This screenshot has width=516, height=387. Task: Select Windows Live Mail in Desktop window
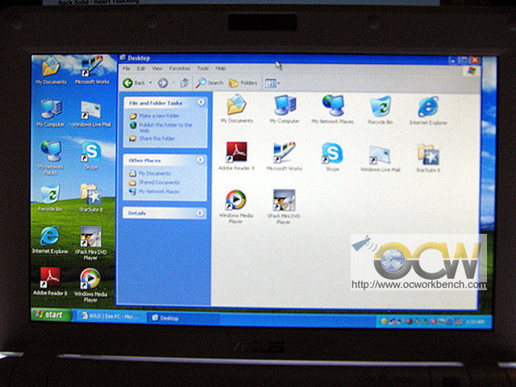[x=380, y=158]
